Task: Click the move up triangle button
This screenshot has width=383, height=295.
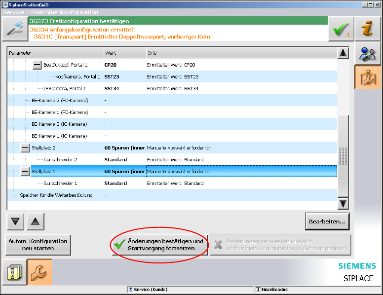Action: click(36, 221)
